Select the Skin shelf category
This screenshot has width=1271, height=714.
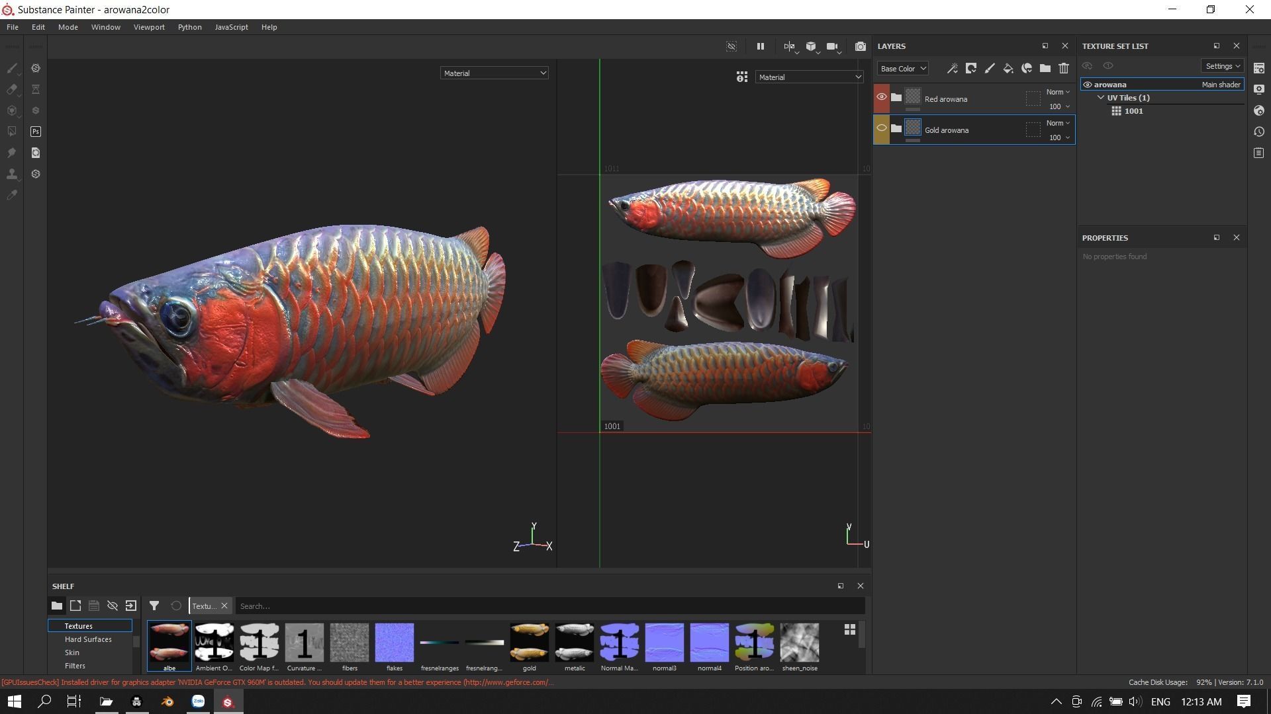coord(72,653)
